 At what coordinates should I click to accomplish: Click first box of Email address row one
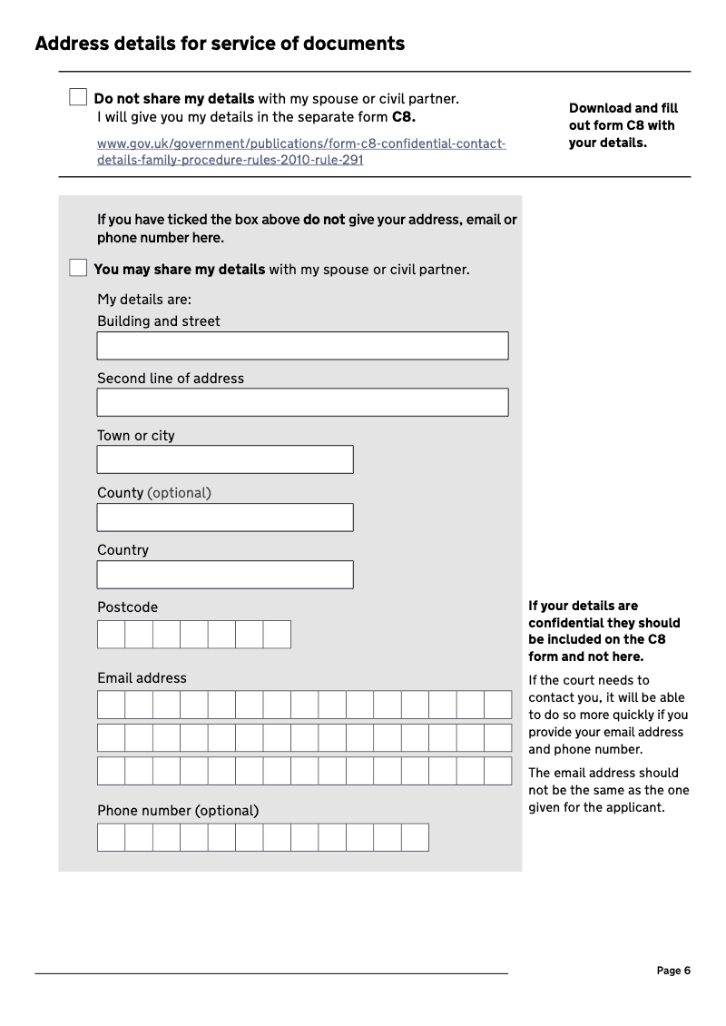point(111,705)
